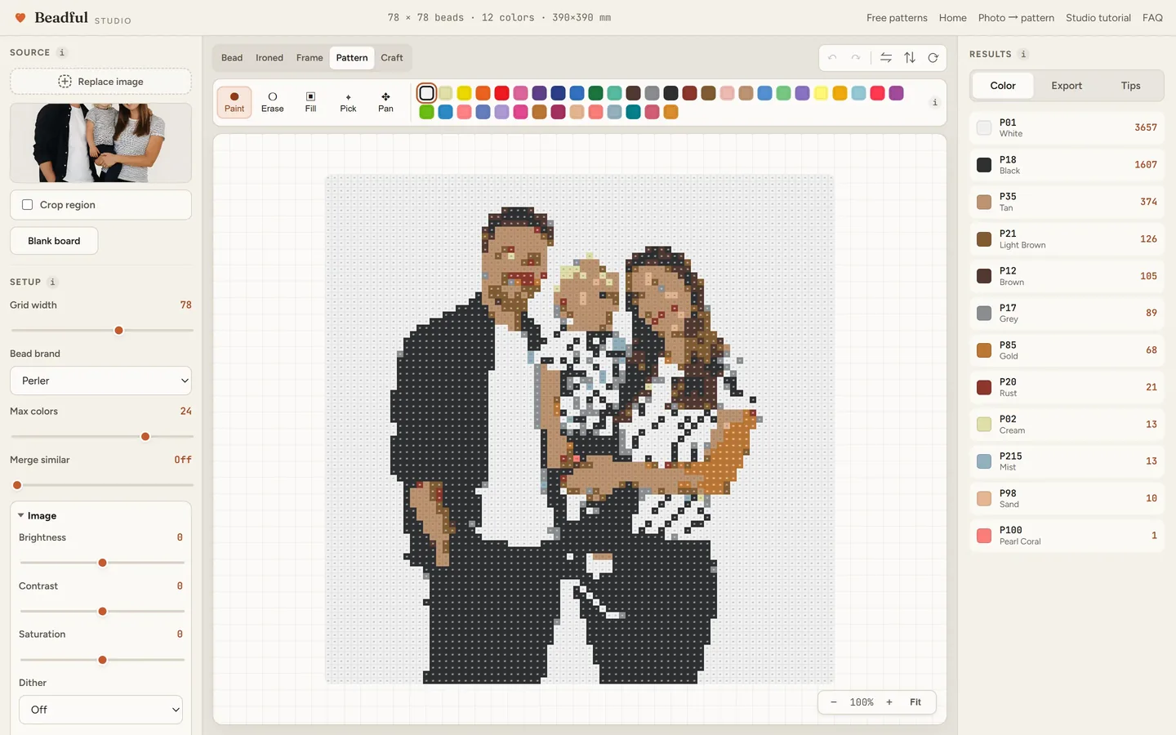Click the Fit zoom button

[915, 702]
